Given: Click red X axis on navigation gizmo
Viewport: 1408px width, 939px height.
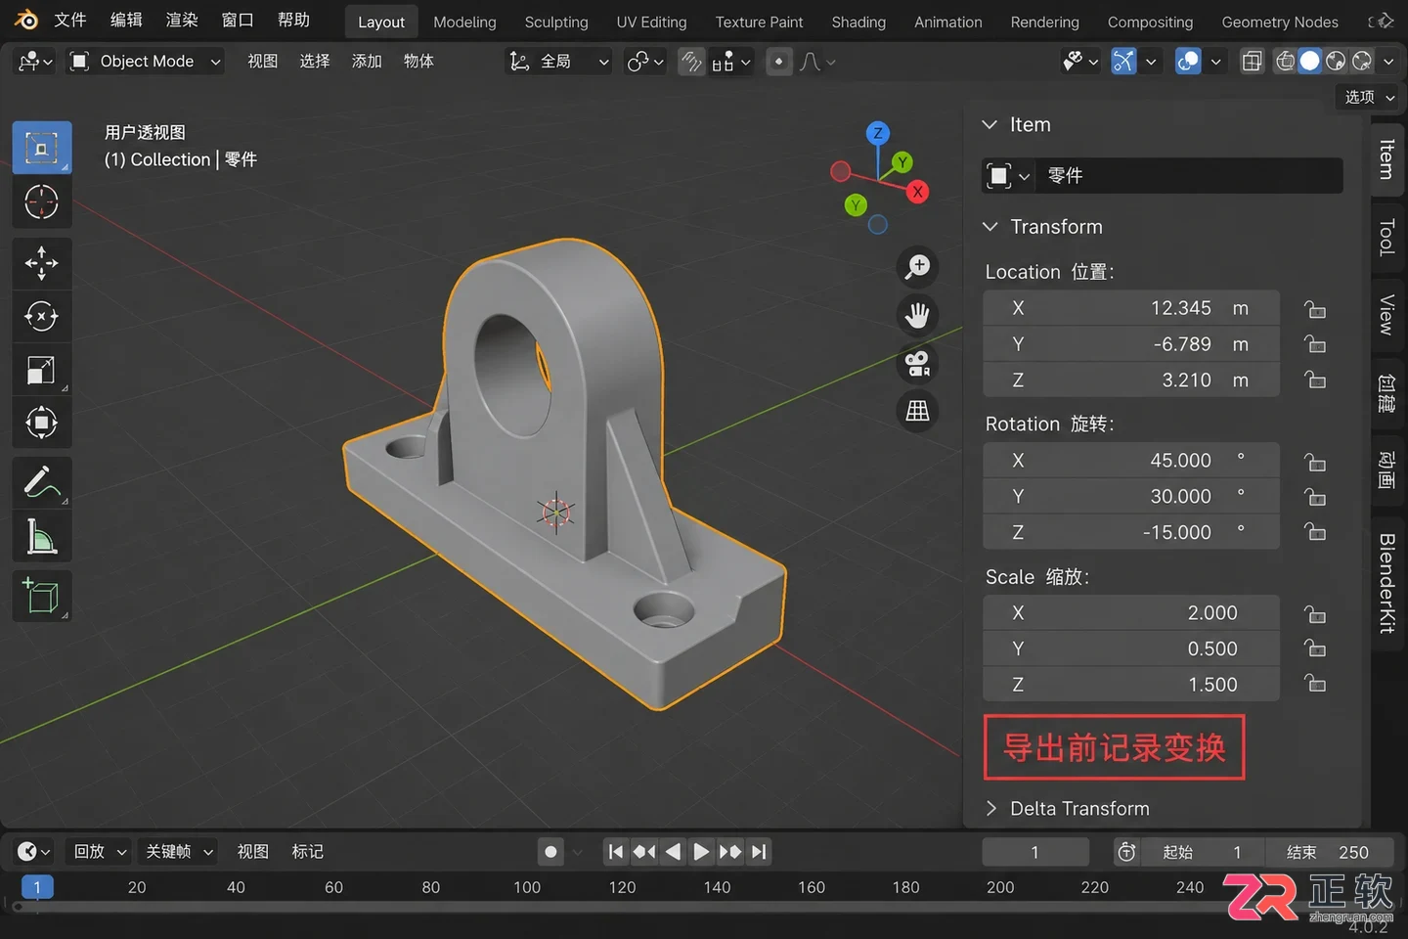Looking at the screenshot, I should [917, 192].
